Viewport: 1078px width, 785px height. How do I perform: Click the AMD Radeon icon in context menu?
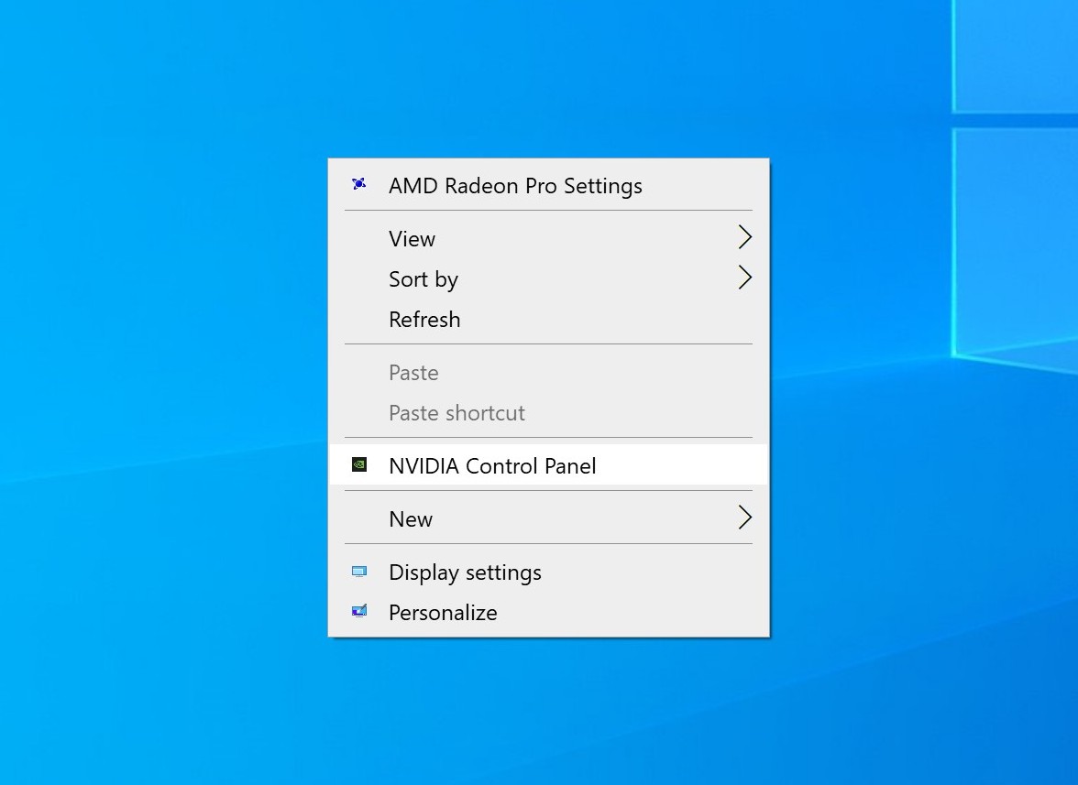point(359,184)
